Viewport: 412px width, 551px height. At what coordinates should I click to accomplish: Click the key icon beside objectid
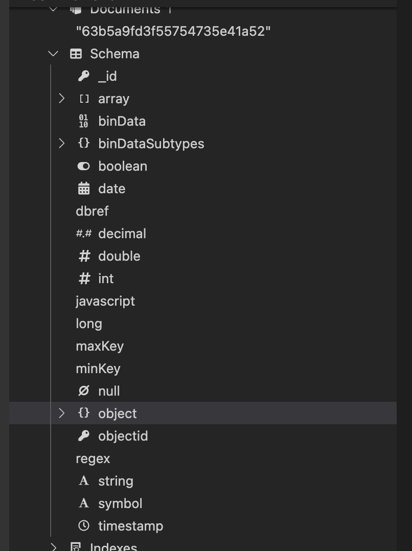(83, 436)
